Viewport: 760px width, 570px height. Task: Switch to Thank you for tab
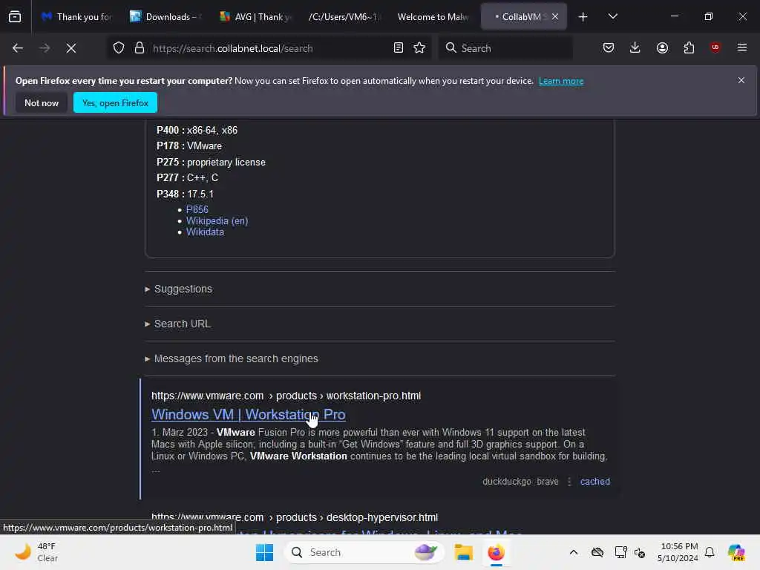(x=76, y=17)
